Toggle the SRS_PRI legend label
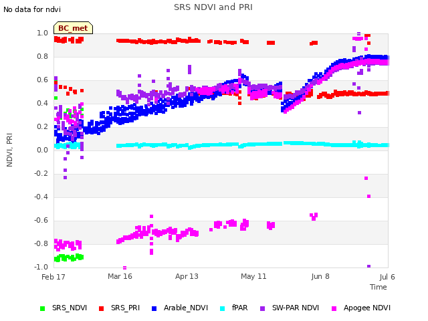Viewport: 428px width, 321px height. (x=125, y=308)
